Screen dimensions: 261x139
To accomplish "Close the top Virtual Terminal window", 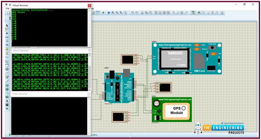I will [x=89, y=6].
